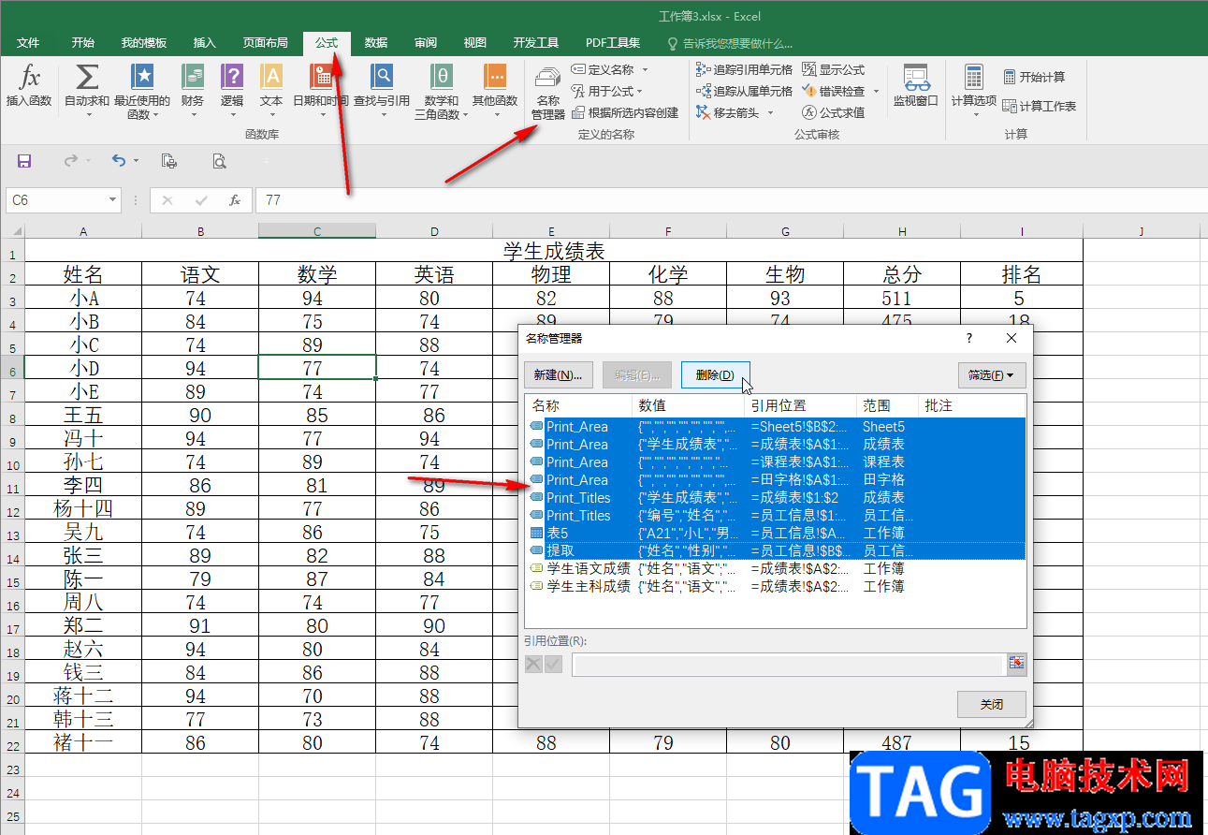The height and width of the screenshot is (835, 1208).
Task: Open Lookup & Reference (查找与引用) functions
Action: [x=382, y=92]
